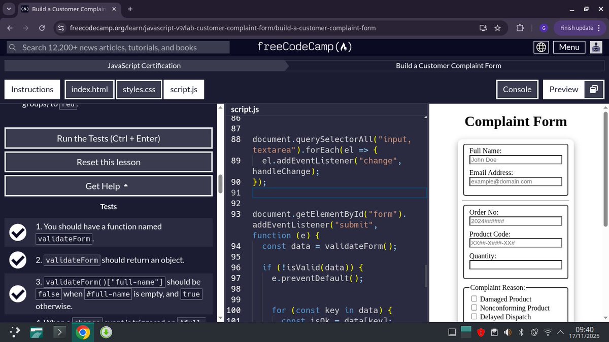Click the show desktop square icon
Image resolution: width=609 pixels, height=342 pixels.
(452, 332)
